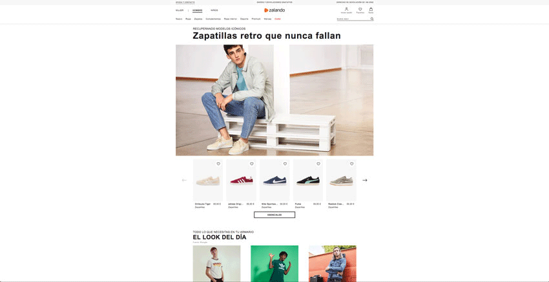The width and height of the screenshot is (549, 282).
Task: Click the Esenciales button
Action: [x=274, y=215]
